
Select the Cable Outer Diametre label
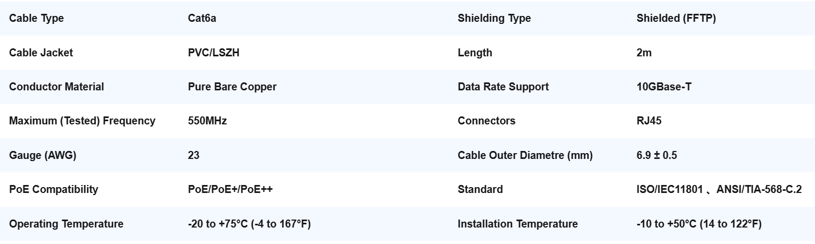tap(525, 155)
